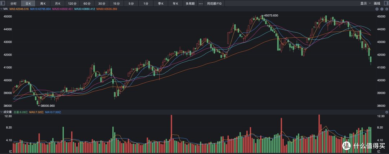Click the 45073.630 high price marker
The height and width of the screenshot is (154, 389).
pyautogui.click(x=271, y=15)
